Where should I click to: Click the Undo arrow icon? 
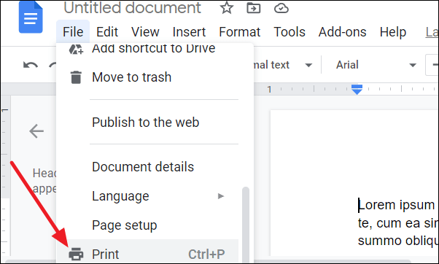click(30, 65)
